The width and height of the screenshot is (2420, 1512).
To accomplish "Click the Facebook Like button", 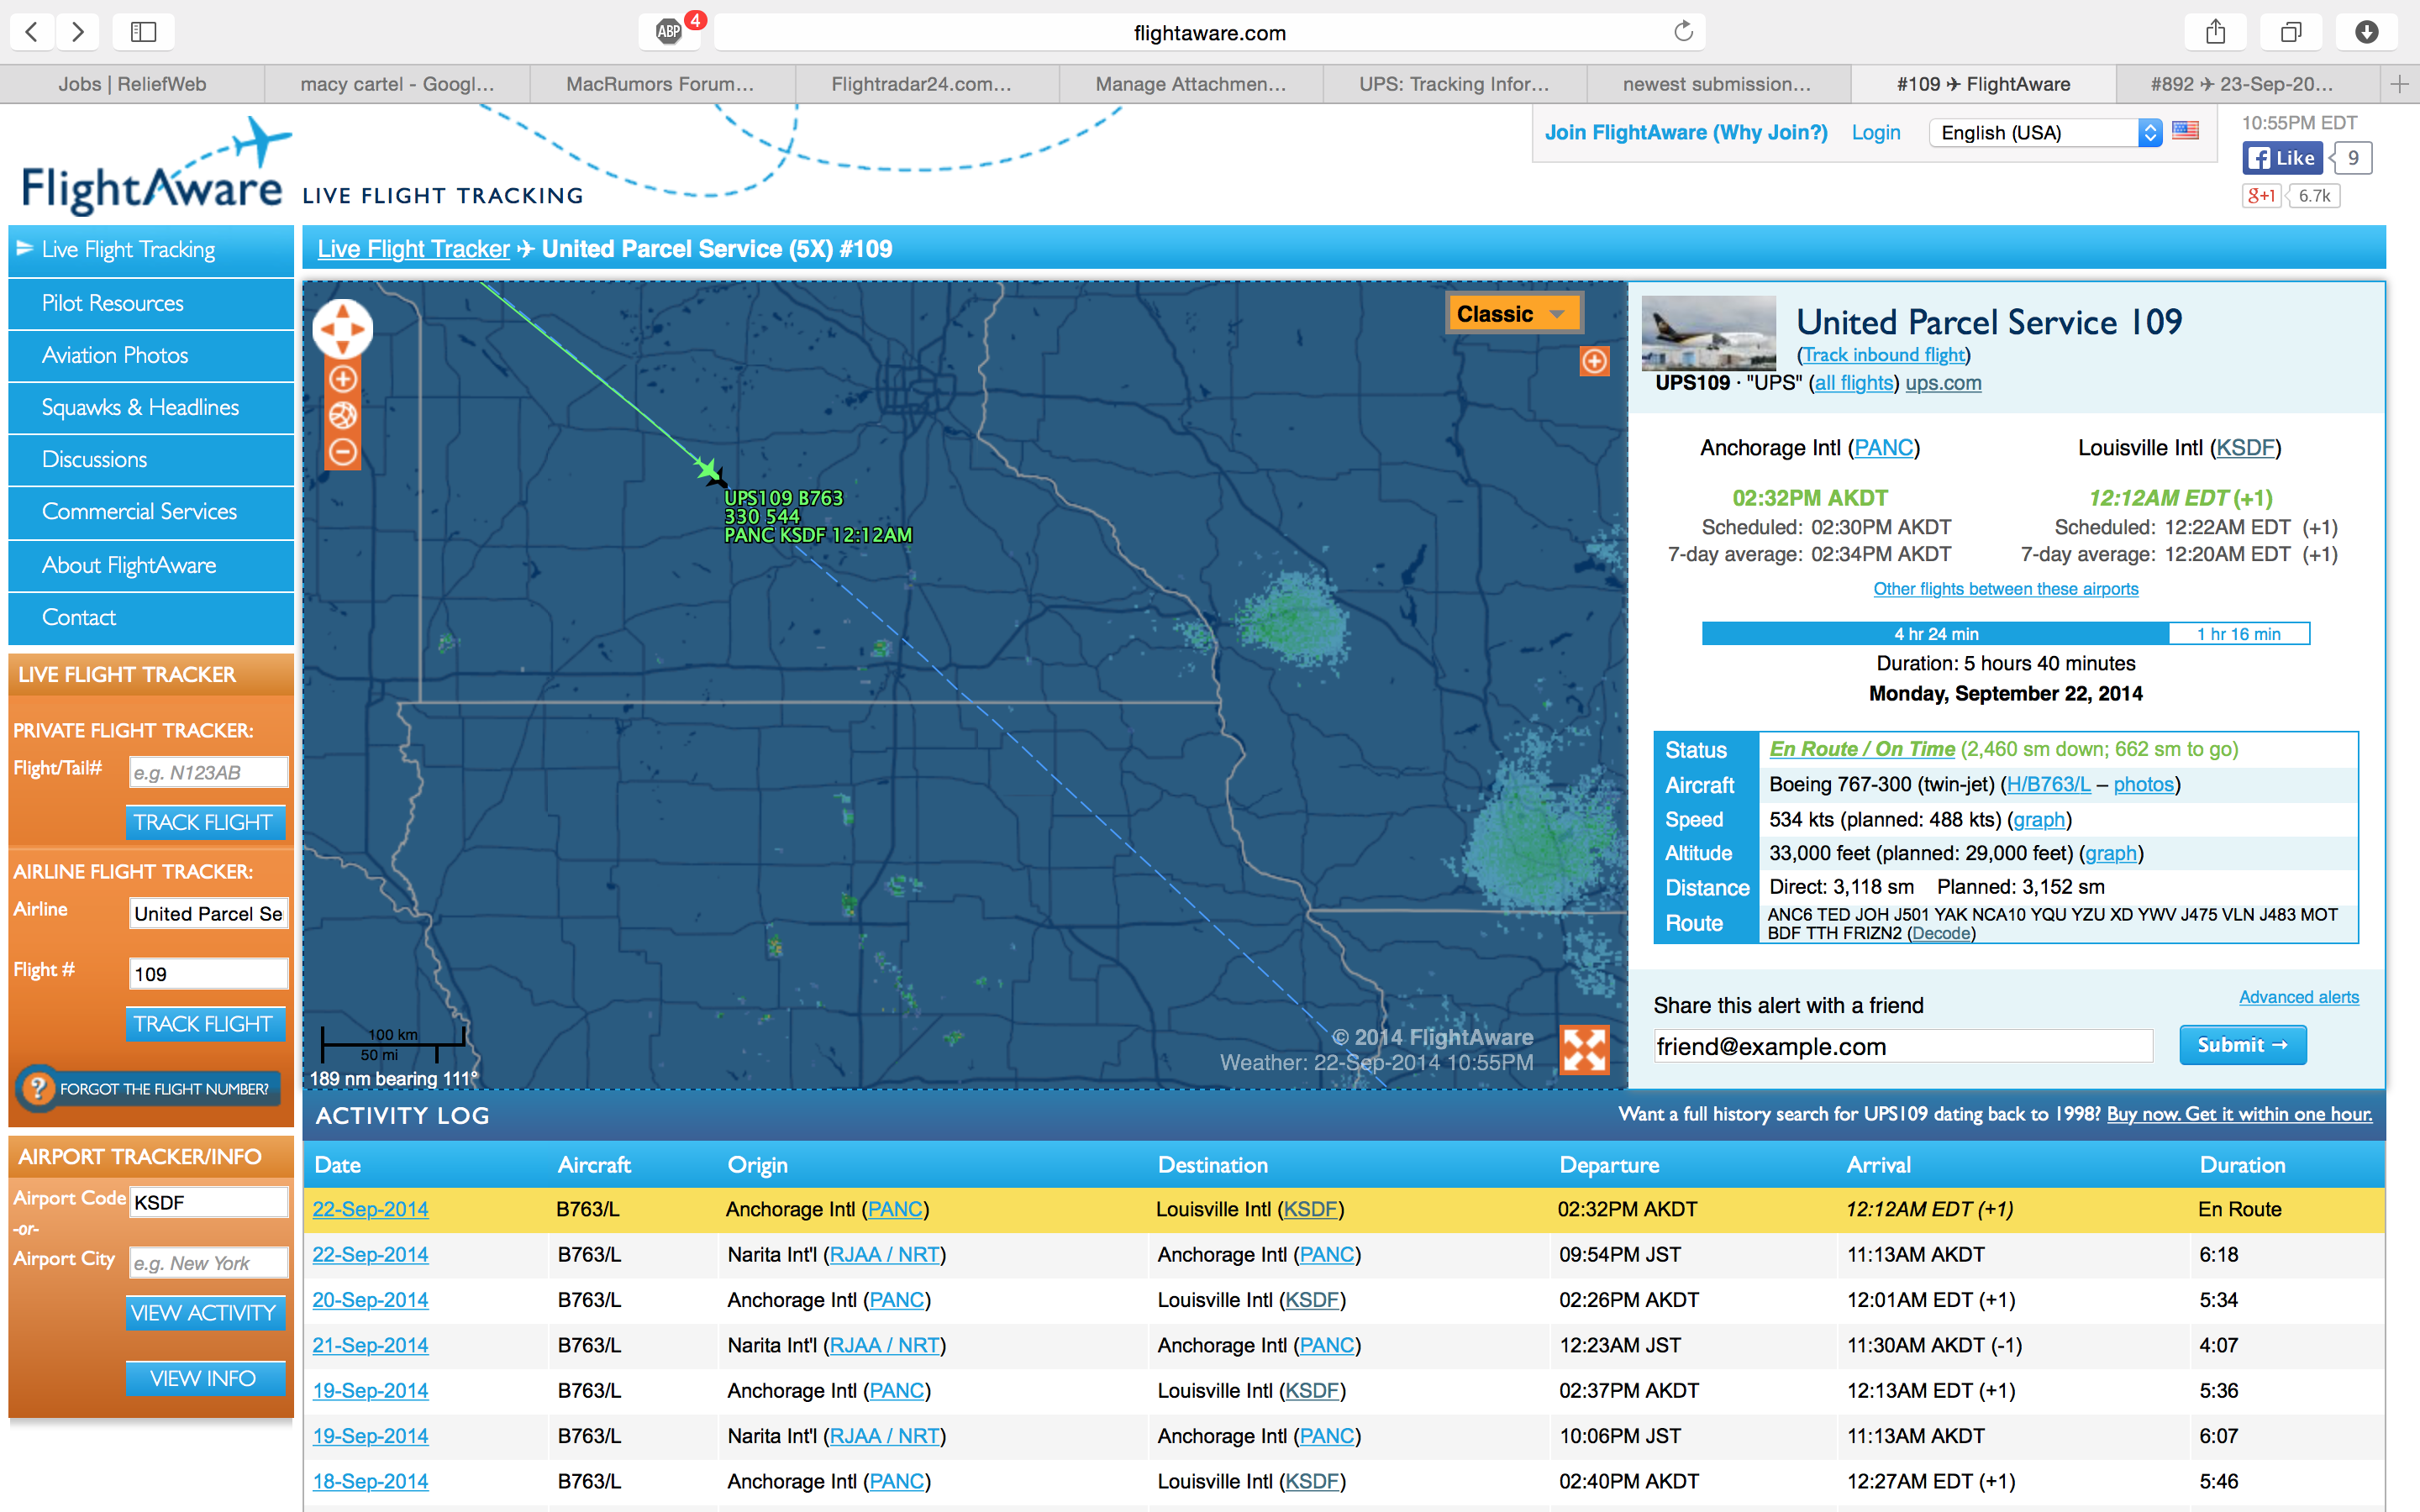I will pyautogui.click(x=2283, y=158).
